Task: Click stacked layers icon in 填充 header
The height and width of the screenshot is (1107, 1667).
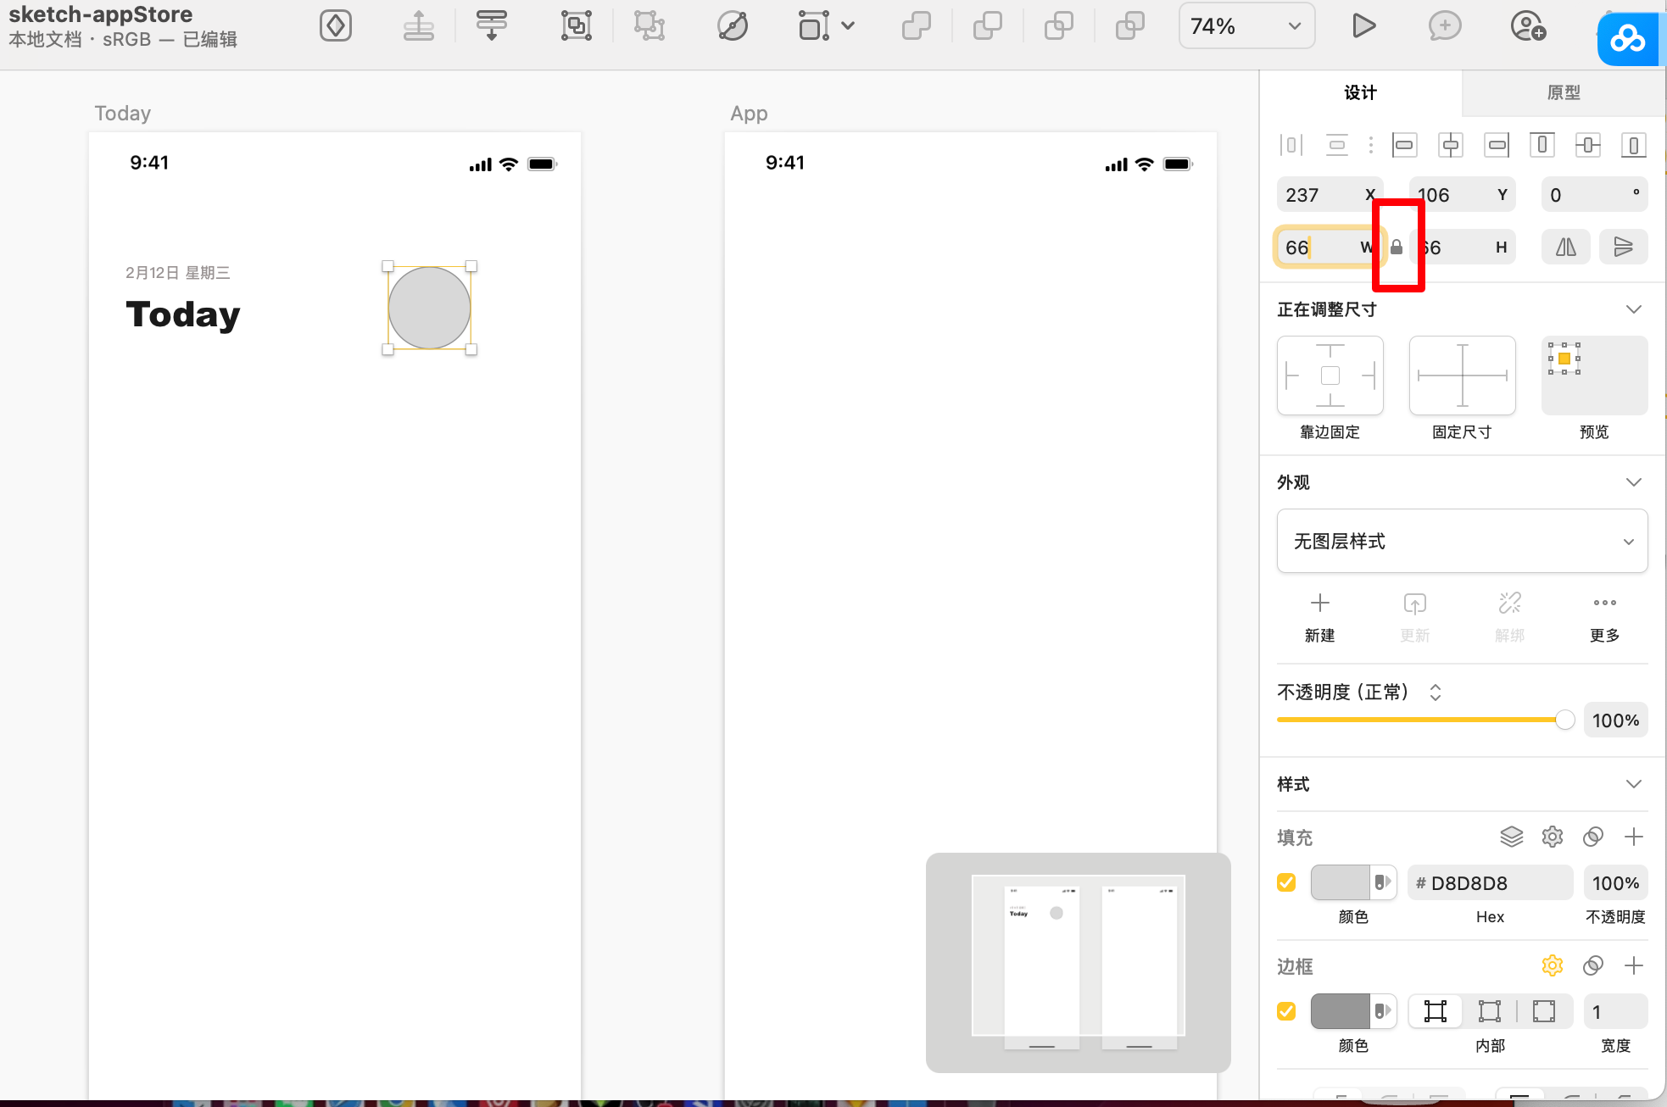Action: click(x=1512, y=837)
